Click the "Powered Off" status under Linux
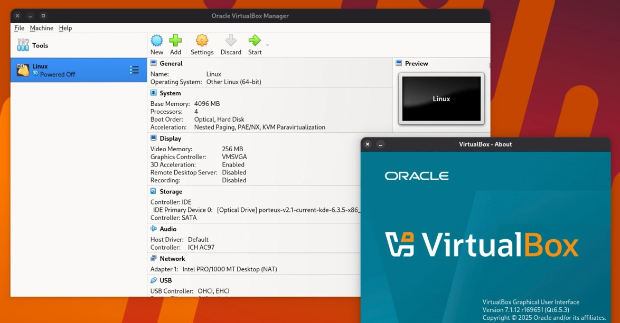 pyautogui.click(x=58, y=74)
